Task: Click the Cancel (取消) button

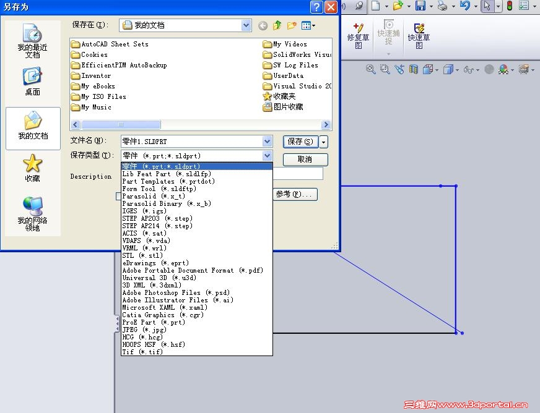Action: [x=305, y=160]
